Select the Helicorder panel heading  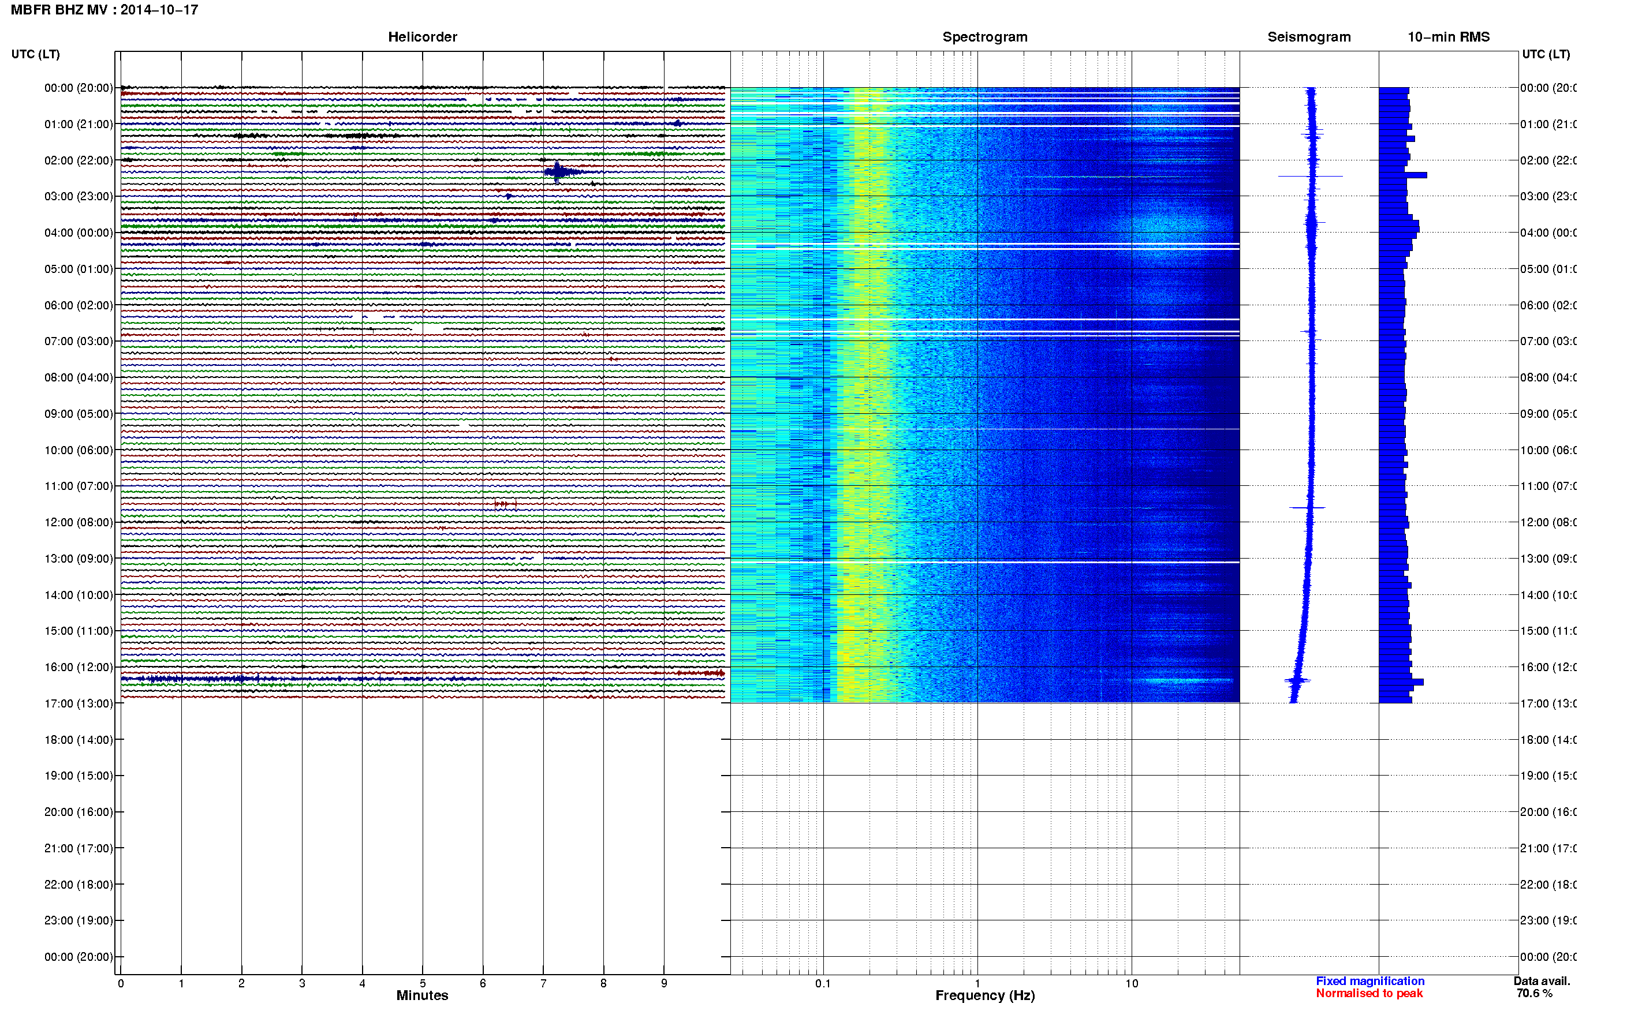pyautogui.click(x=422, y=38)
